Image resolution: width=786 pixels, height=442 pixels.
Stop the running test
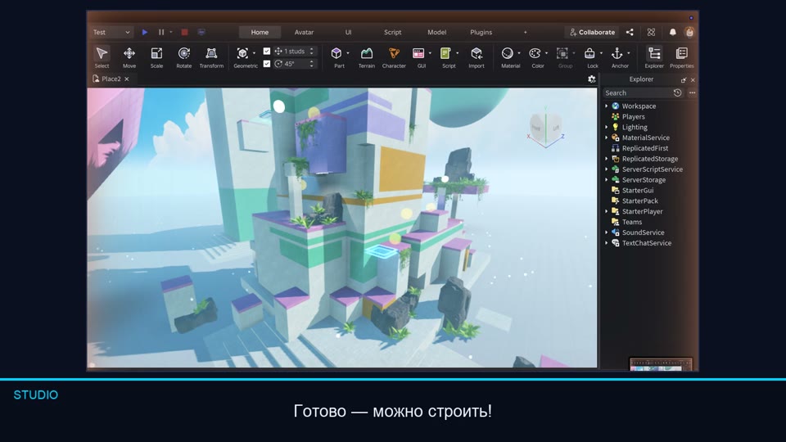point(184,32)
